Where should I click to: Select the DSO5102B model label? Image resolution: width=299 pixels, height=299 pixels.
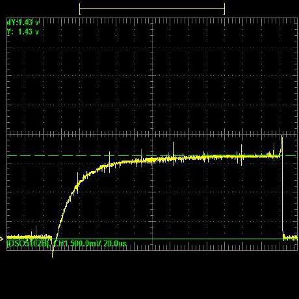(29, 243)
